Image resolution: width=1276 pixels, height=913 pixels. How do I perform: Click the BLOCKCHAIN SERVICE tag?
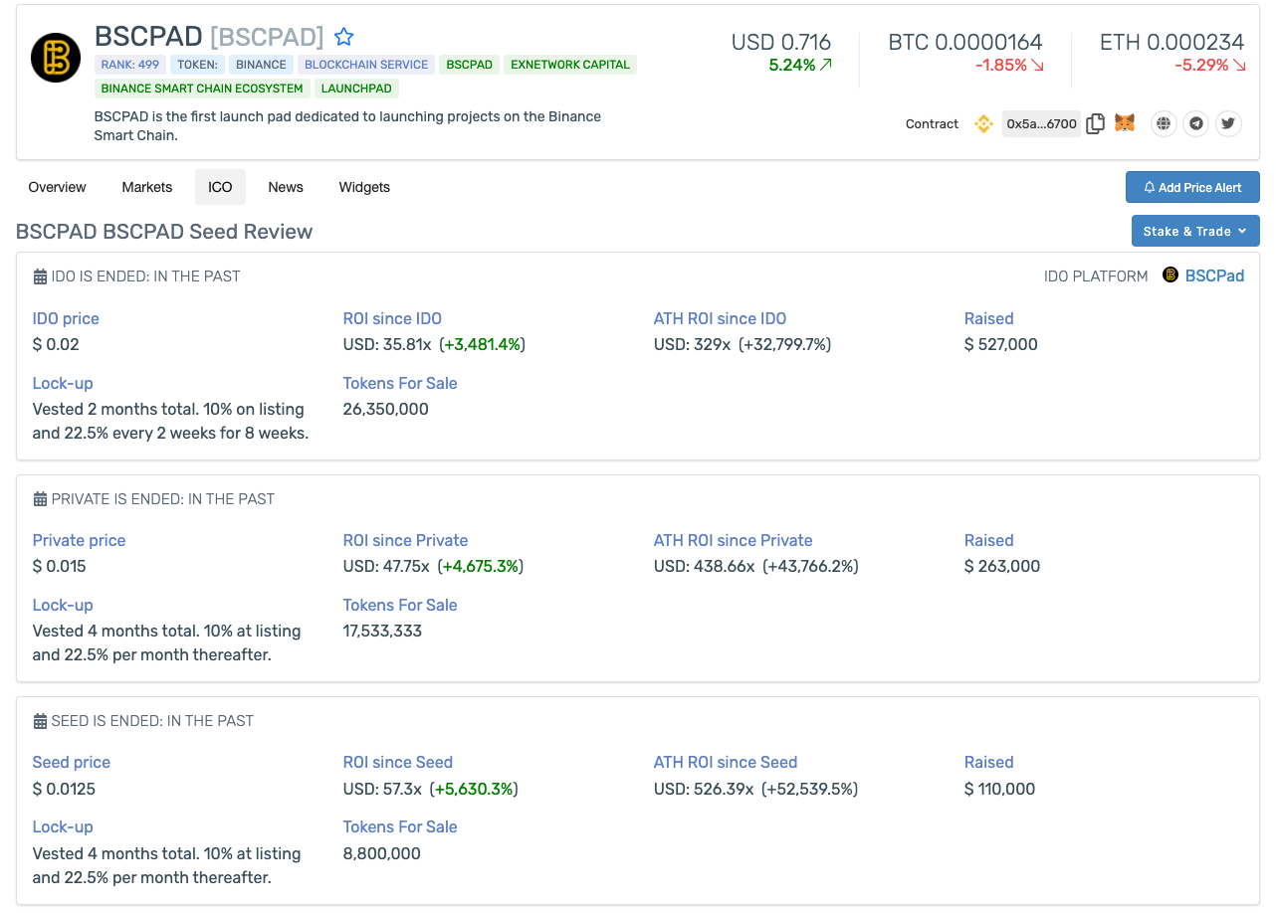tap(366, 65)
